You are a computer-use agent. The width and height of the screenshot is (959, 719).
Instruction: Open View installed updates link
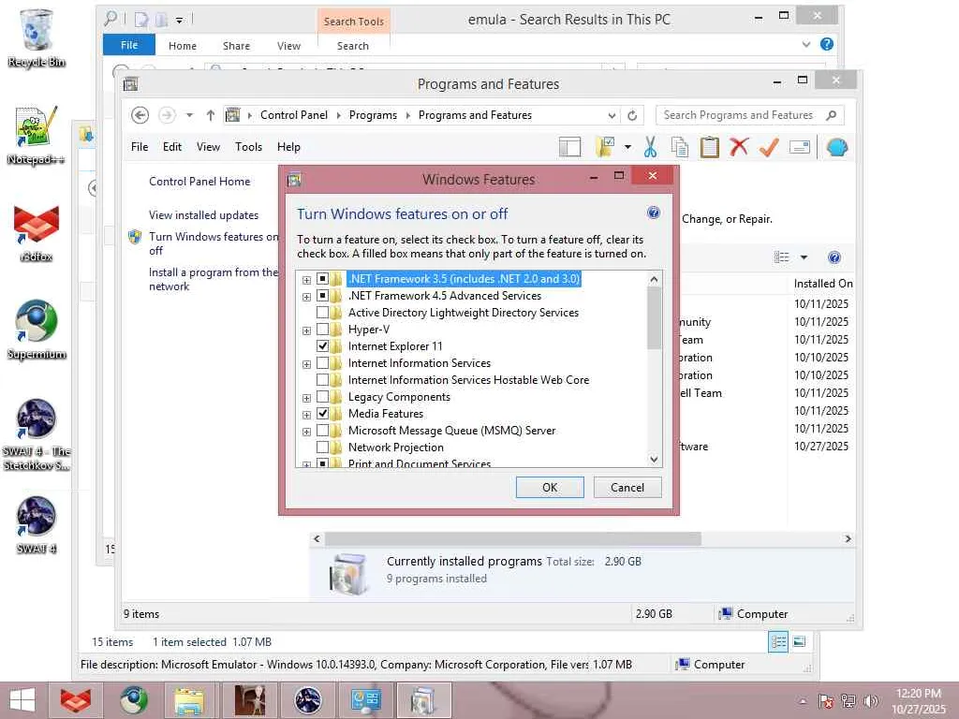tap(203, 215)
